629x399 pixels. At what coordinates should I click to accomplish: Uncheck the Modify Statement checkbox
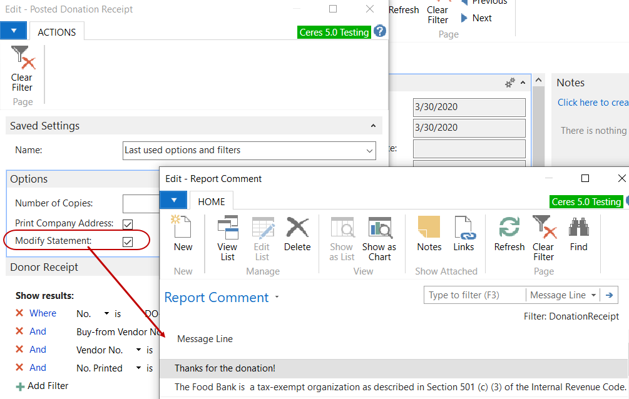tap(127, 241)
